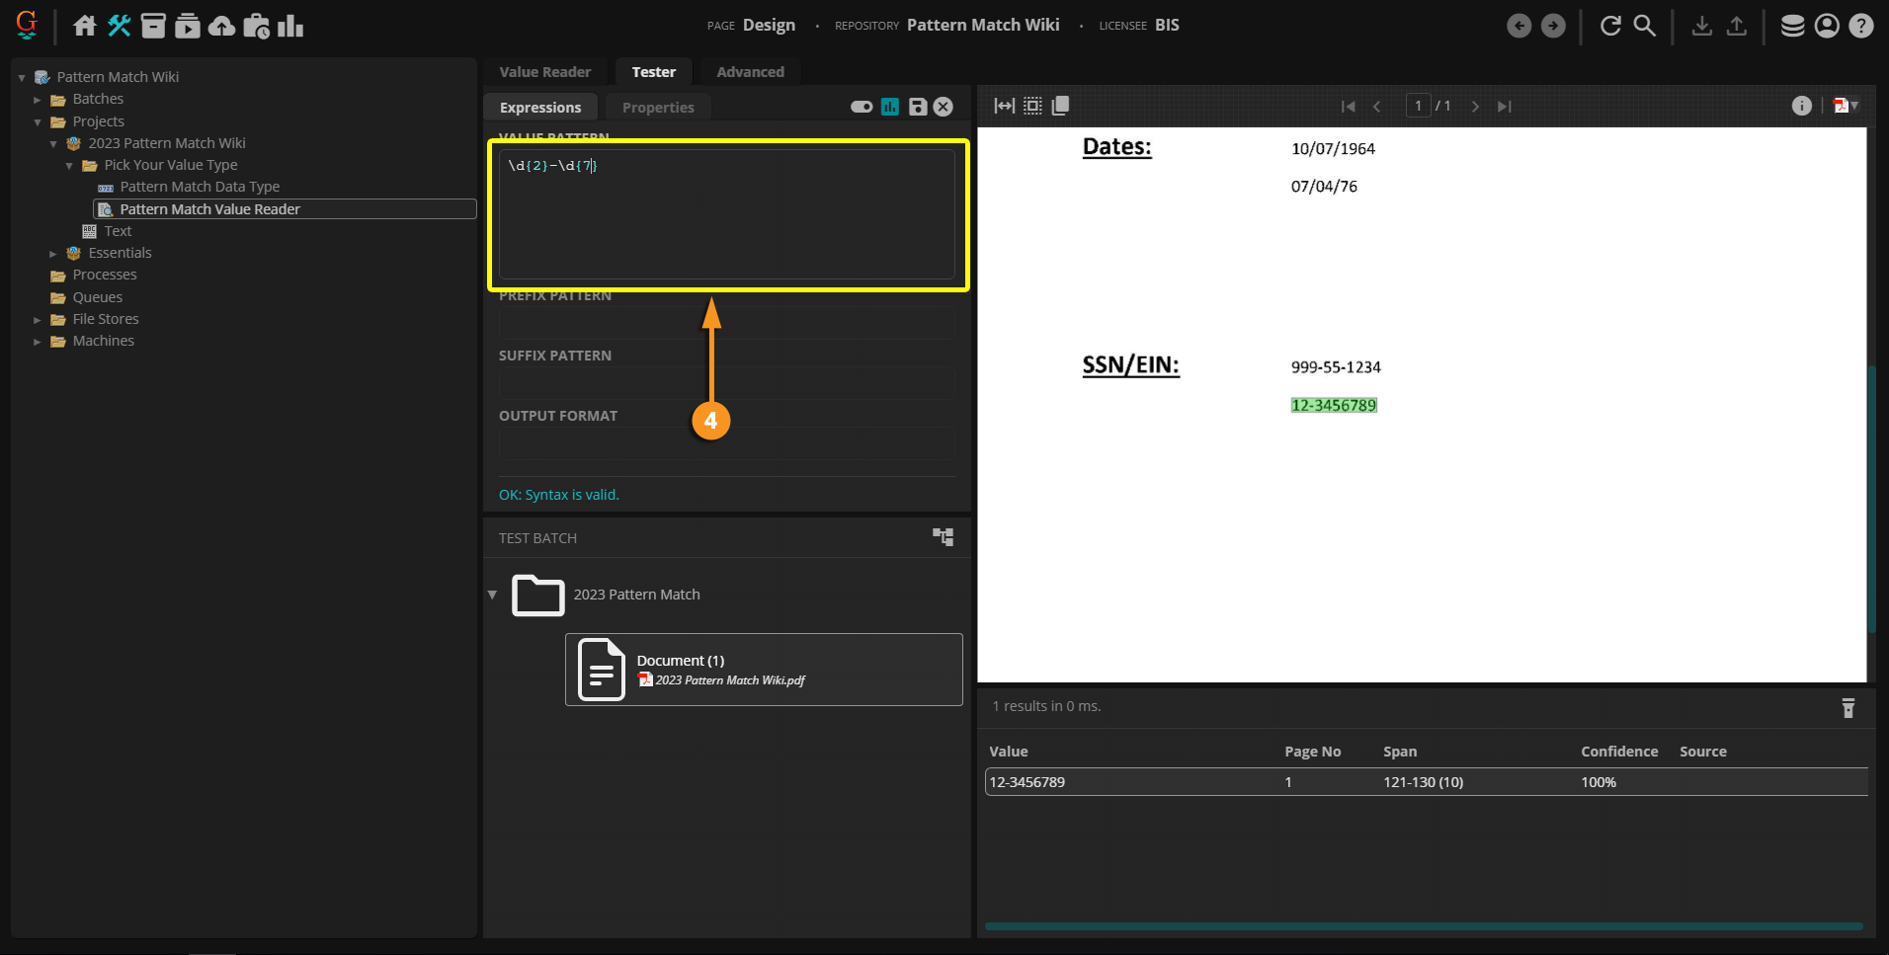Save expressions with the floppy disk icon
Screen dimensions: 1889x955
pos(918,107)
